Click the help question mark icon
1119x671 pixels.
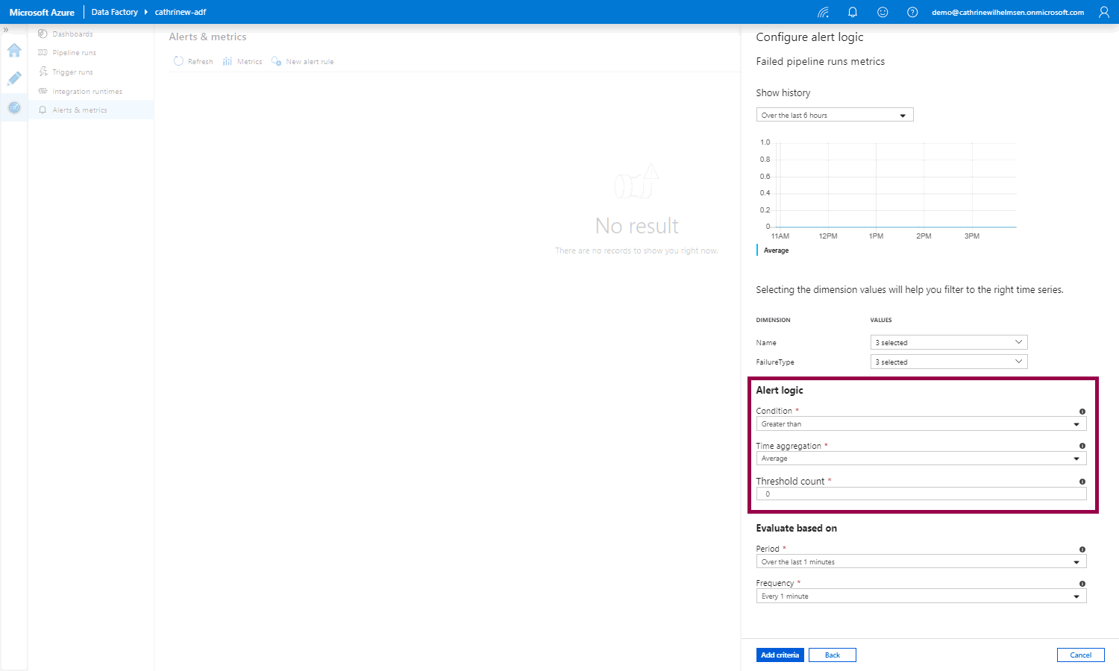pos(912,12)
